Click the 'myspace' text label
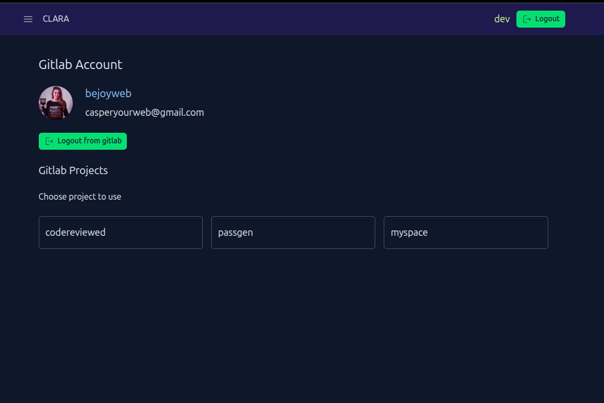Screen dimensions: 604x403 (x=409, y=233)
